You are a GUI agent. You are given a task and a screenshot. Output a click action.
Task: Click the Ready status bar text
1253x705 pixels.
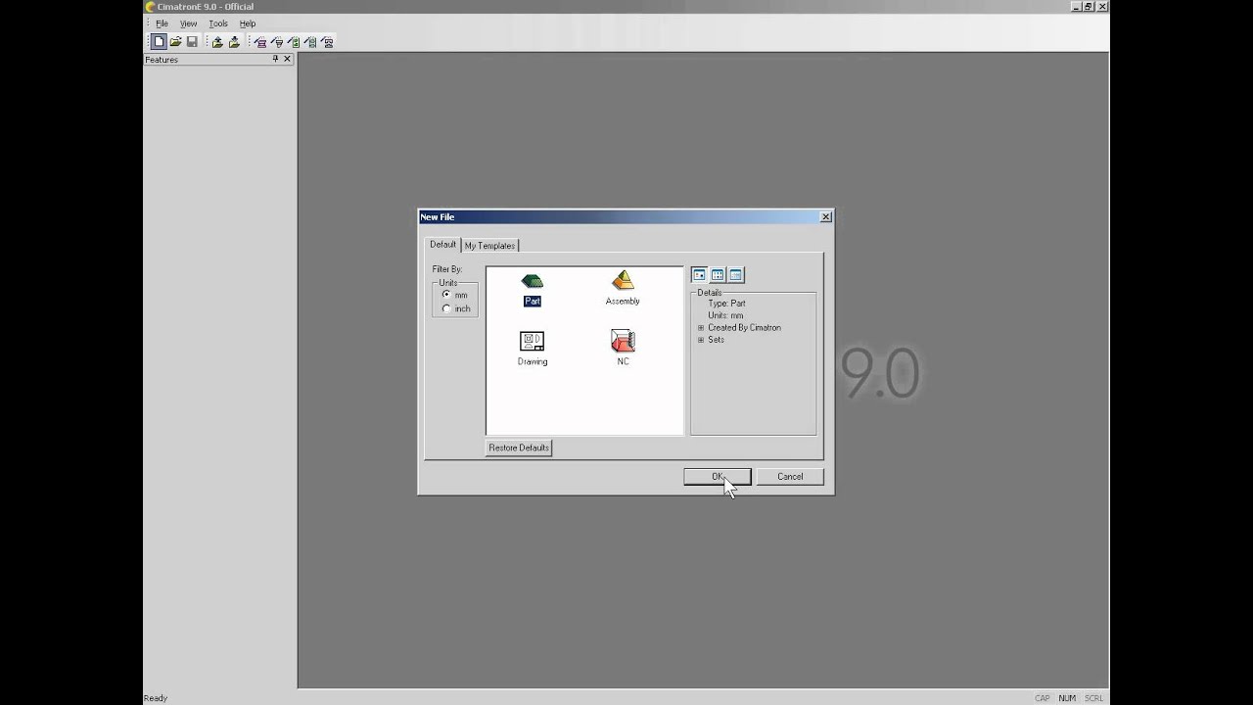tap(156, 698)
